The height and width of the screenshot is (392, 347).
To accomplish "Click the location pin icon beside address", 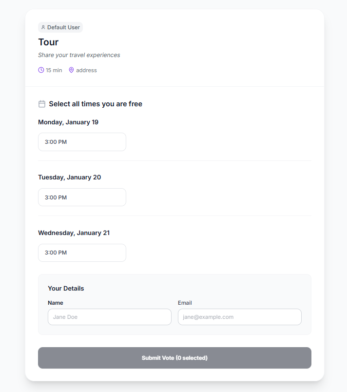I will click(x=71, y=70).
